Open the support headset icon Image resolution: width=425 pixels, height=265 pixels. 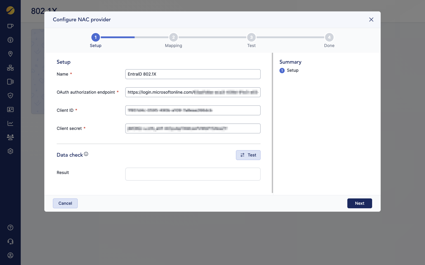(x=10, y=241)
